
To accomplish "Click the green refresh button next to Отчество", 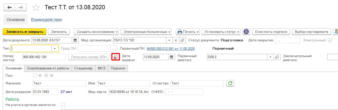I will 230,83.
